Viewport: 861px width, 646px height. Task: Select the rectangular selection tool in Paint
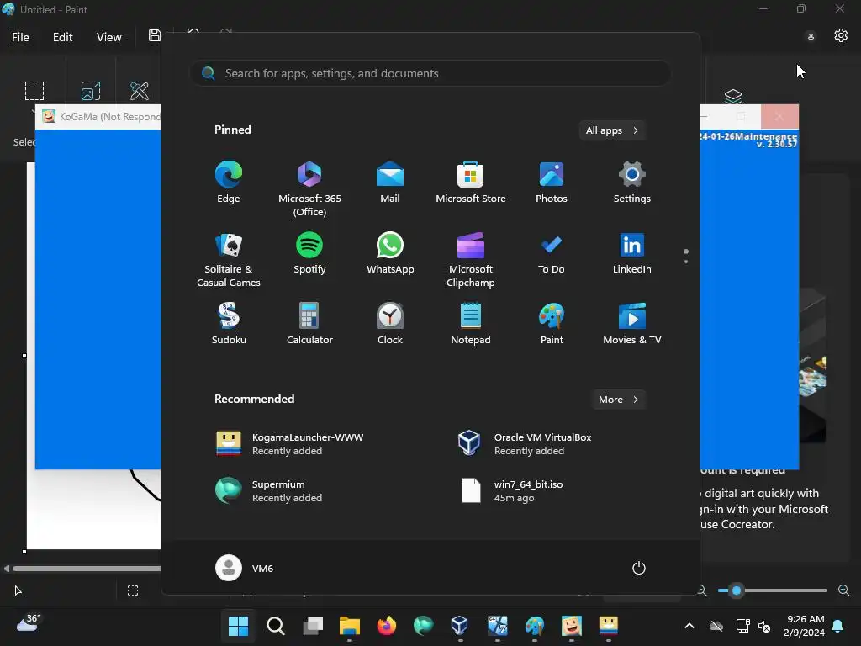(x=34, y=91)
